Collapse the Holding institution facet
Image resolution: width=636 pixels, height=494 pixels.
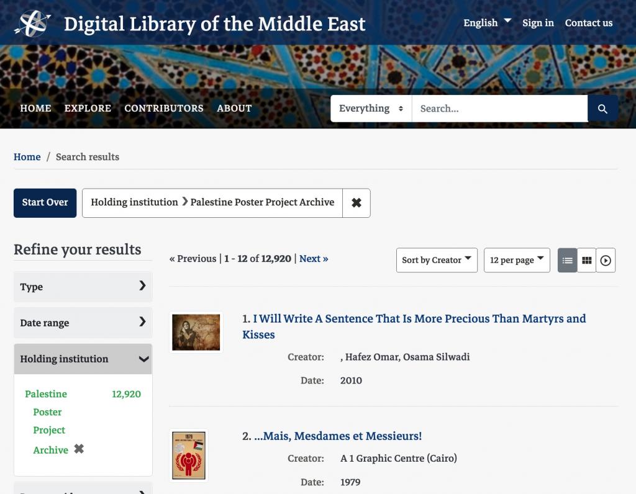tap(83, 359)
